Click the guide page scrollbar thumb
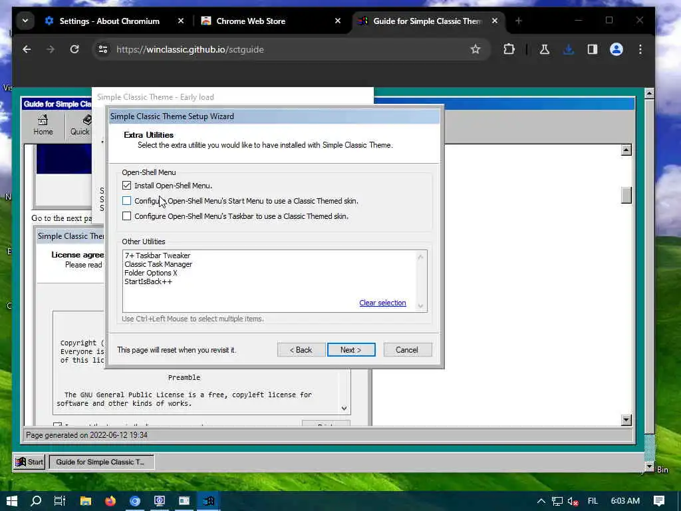This screenshot has height=511, width=681. point(626,195)
